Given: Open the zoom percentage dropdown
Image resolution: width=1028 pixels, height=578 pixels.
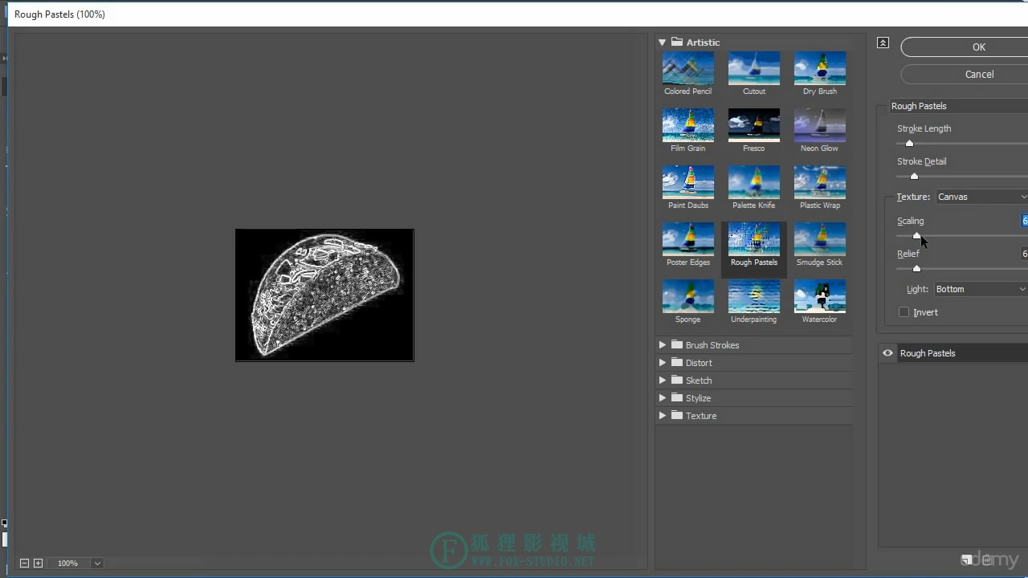Looking at the screenshot, I should tap(97, 564).
